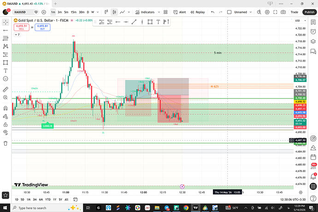Open the trend line tools in left sidebar
The width and height of the screenshot is (318, 212).
(x=6, y=30)
